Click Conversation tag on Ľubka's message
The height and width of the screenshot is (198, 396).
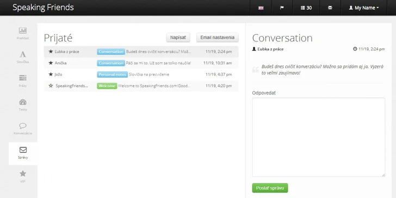click(x=111, y=52)
